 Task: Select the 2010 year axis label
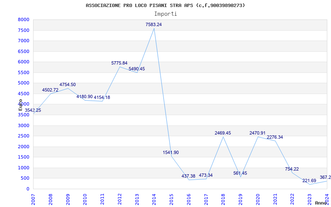(85, 199)
